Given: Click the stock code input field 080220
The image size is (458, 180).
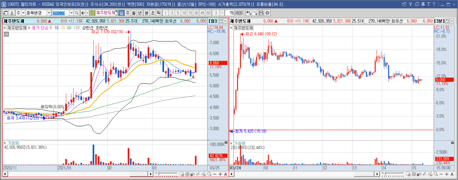Looking at the screenshot, I should click(60, 13).
